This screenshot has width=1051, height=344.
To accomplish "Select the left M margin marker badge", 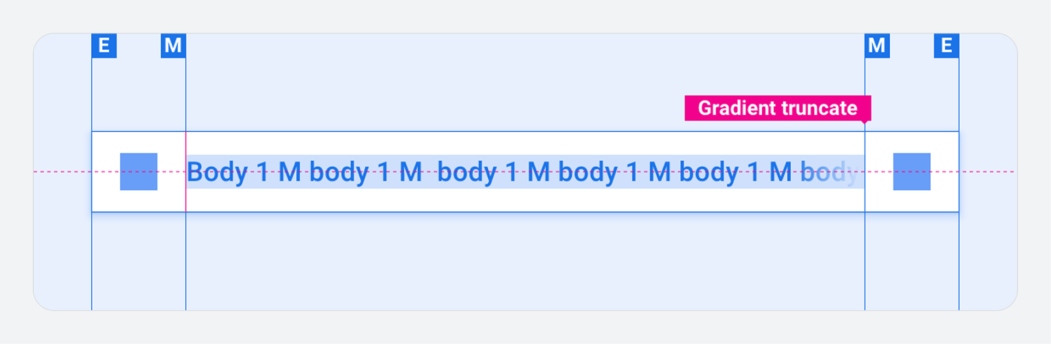I will coord(173,45).
